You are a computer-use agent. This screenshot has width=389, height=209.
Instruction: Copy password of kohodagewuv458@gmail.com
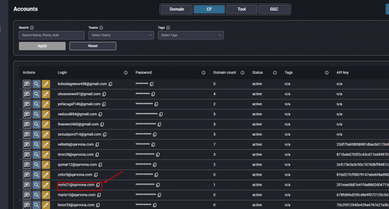151,84
